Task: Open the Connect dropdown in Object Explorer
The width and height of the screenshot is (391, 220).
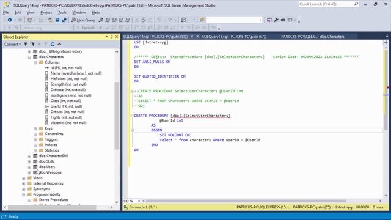Action: [12, 44]
